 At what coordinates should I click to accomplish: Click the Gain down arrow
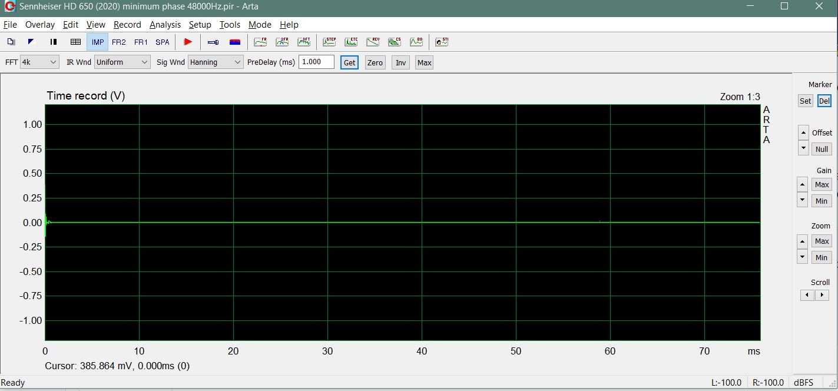point(802,200)
